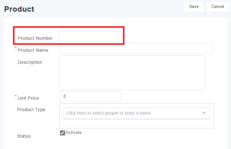This screenshot has width=231, height=149.
Task: Click the required marker beside Product Name
Action: [x=16, y=48]
